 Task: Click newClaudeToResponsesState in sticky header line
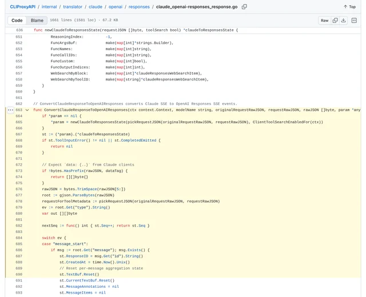pos(72,30)
